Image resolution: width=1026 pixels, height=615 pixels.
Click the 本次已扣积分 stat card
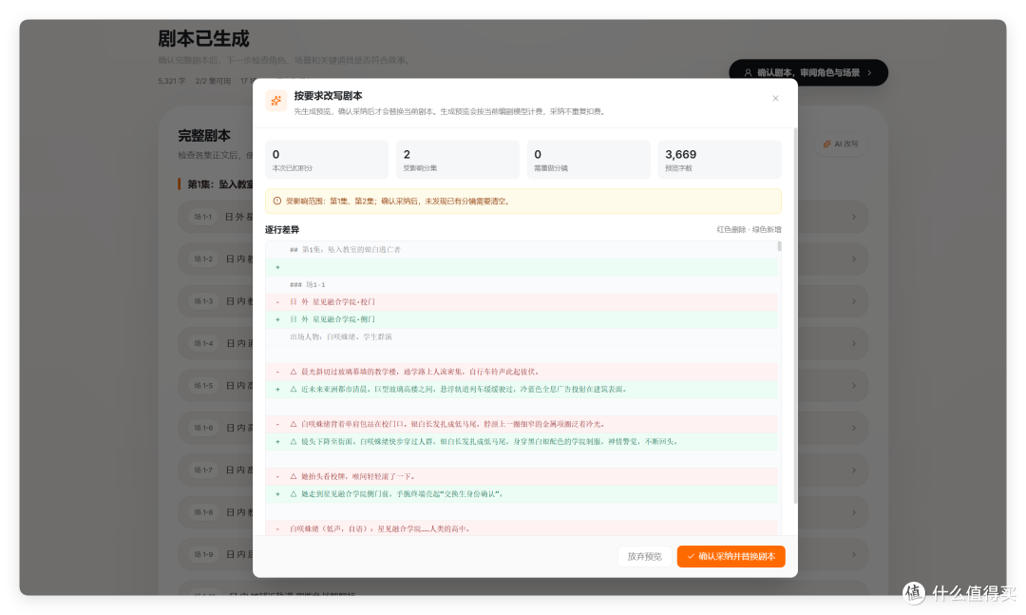point(327,159)
